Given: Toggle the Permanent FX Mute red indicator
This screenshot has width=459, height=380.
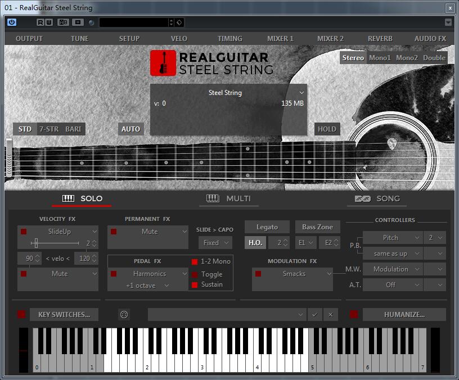Looking at the screenshot, I should coord(114,232).
